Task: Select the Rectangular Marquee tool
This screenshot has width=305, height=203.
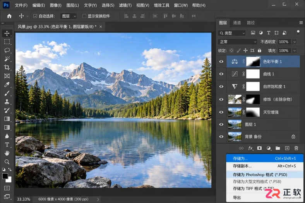Action: pos(7,42)
